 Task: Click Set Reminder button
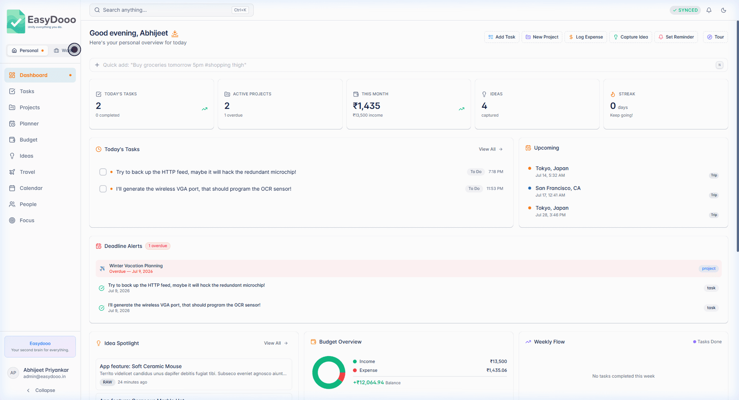click(x=676, y=37)
